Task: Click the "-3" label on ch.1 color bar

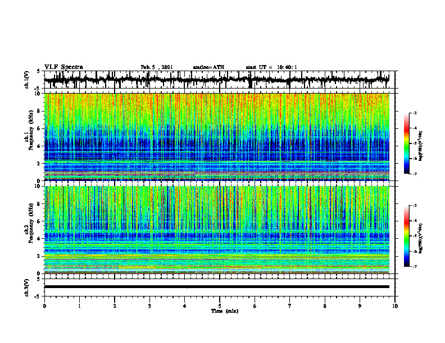Action: point(414,113)
